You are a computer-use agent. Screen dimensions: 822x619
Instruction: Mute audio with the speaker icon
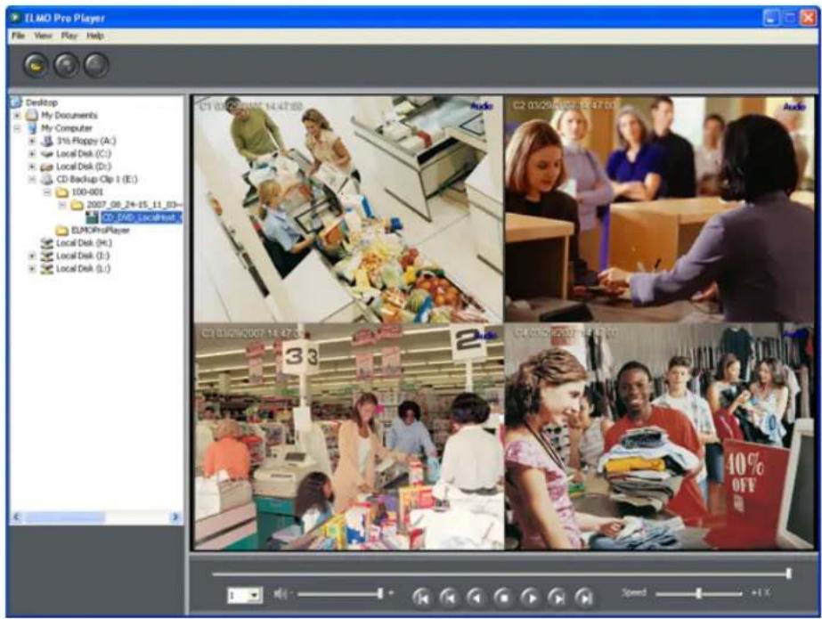[280, 593]
